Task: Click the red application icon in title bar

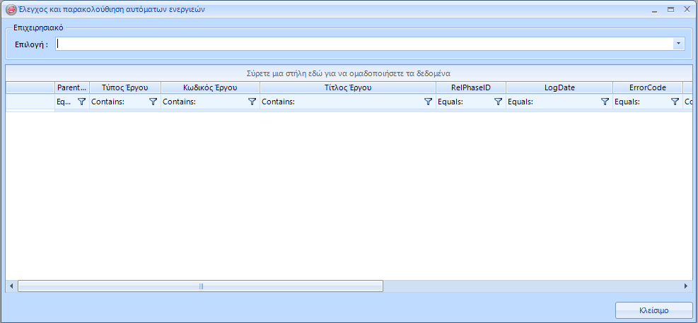Action: tap(11, 10)
